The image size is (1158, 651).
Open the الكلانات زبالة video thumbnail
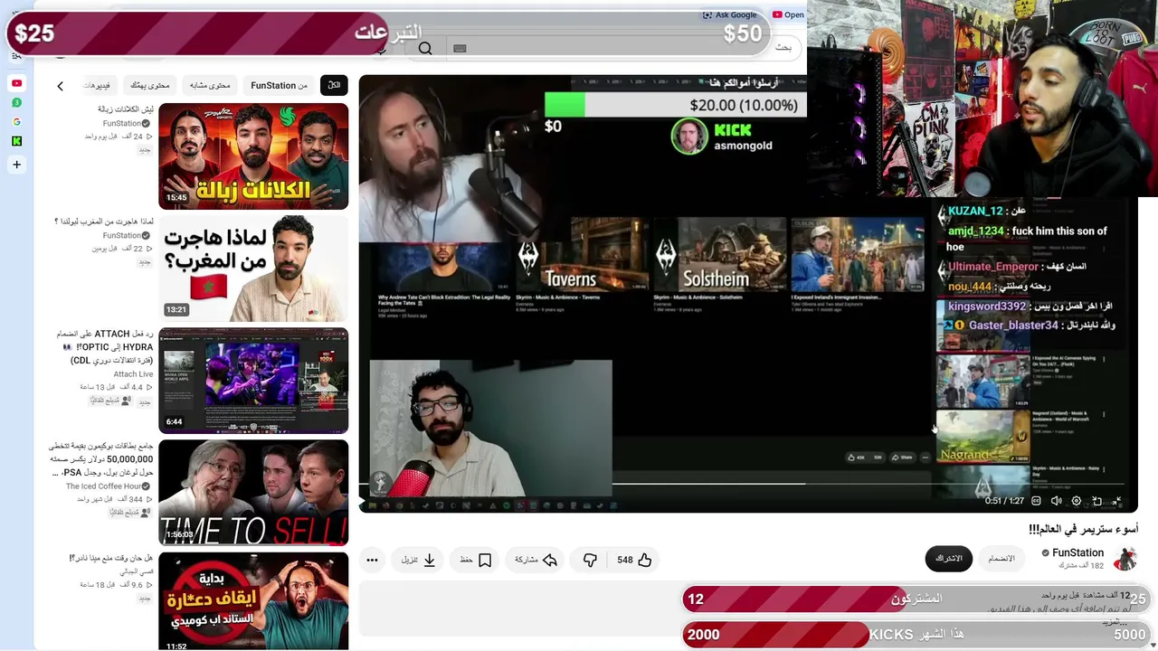253,156
